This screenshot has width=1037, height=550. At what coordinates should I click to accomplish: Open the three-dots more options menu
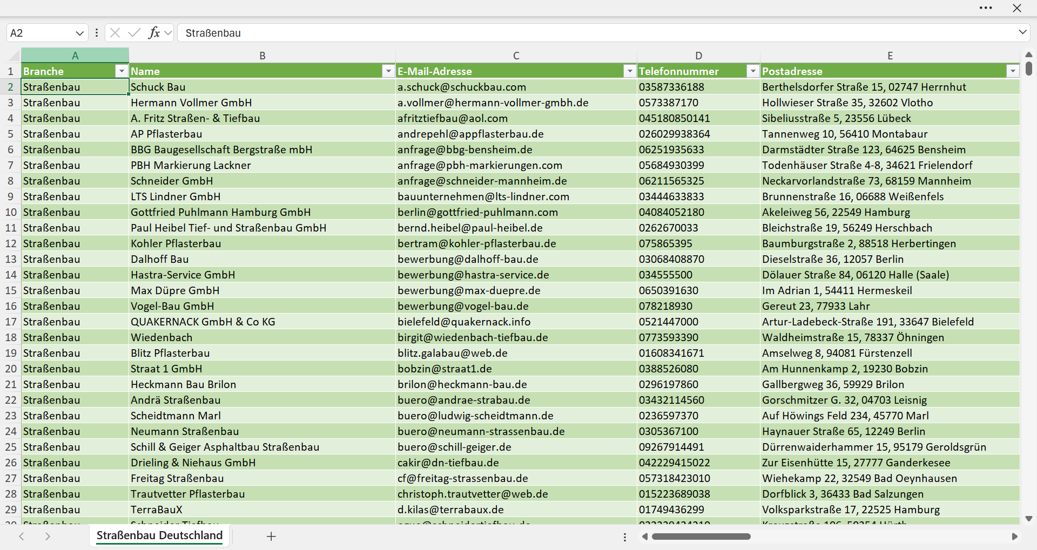(986, 8)
